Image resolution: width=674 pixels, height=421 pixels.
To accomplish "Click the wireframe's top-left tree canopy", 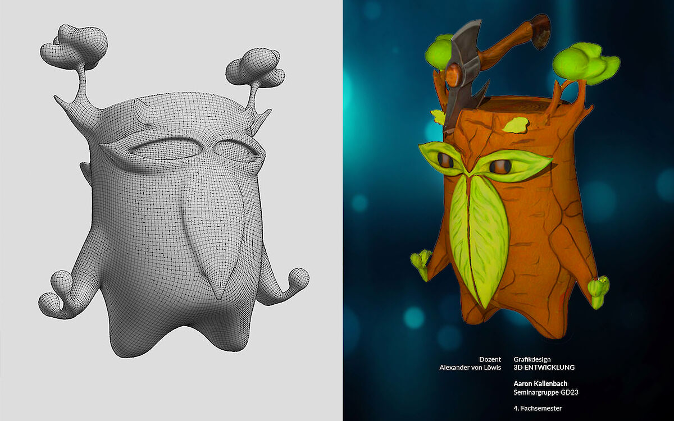I will [76, 48].
